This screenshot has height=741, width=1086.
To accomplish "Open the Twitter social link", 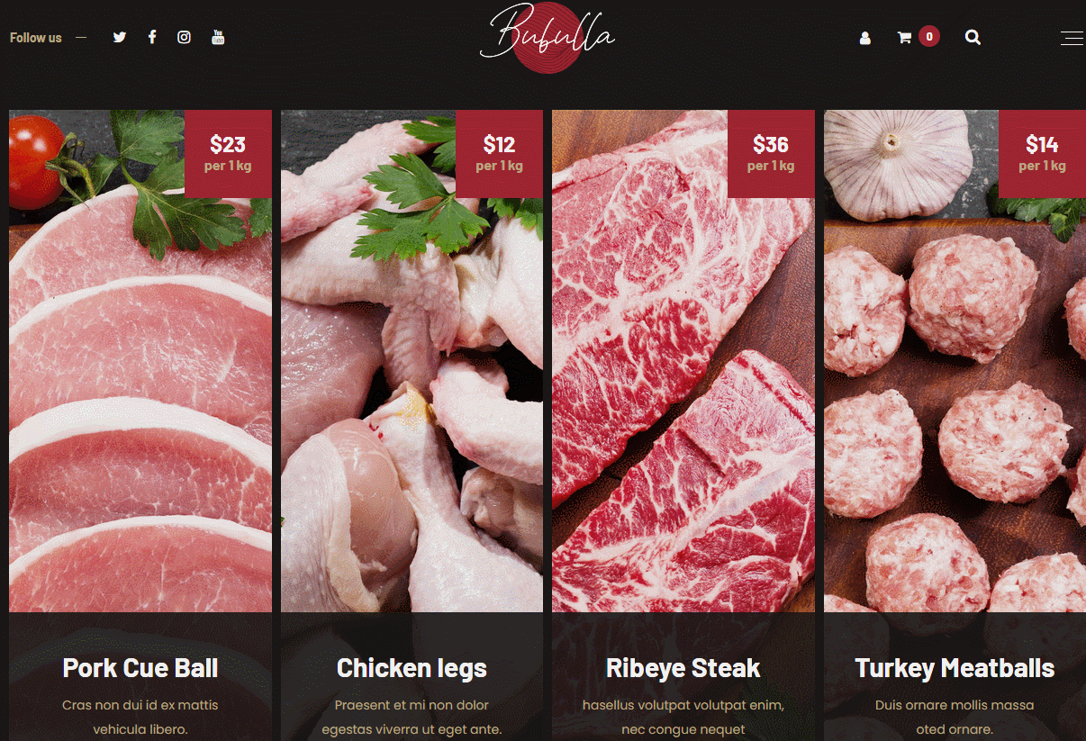I will coord(120,37).
